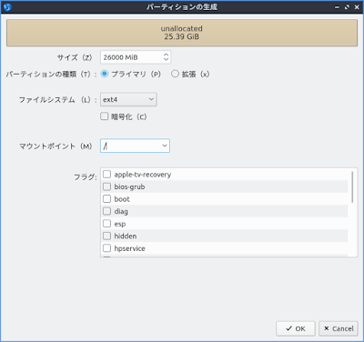Screen dimensions: 364x342
Task: Click the app logo icon in title bar
Action: pos(7,7)
